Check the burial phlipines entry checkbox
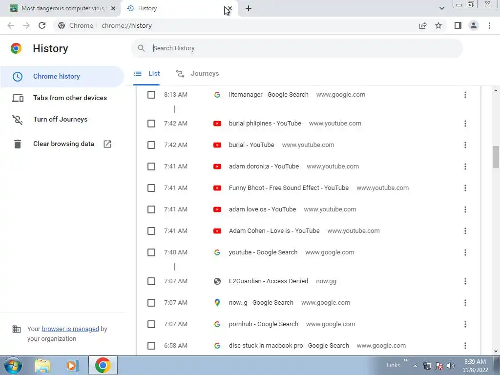 [151, 124]
